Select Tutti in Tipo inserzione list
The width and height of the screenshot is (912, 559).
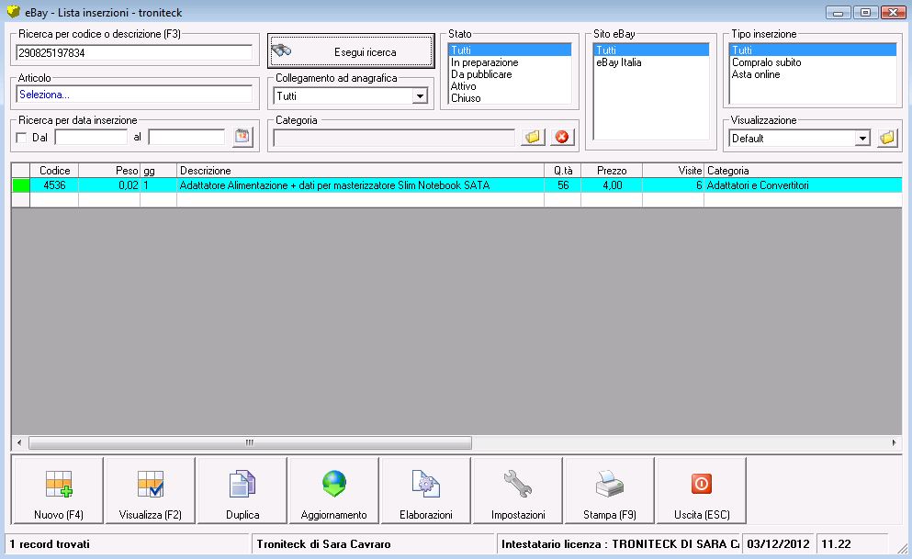point(813,50)
